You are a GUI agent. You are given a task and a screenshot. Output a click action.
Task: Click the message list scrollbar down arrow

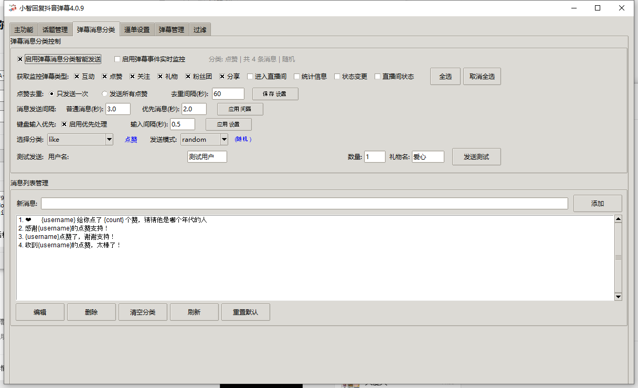[618, 296]
